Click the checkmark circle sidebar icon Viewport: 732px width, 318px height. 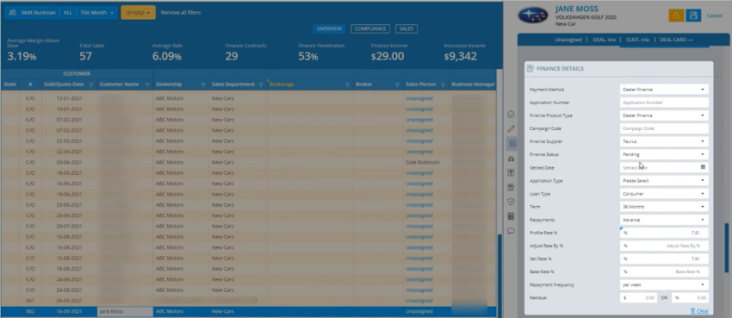pos(511,115)
